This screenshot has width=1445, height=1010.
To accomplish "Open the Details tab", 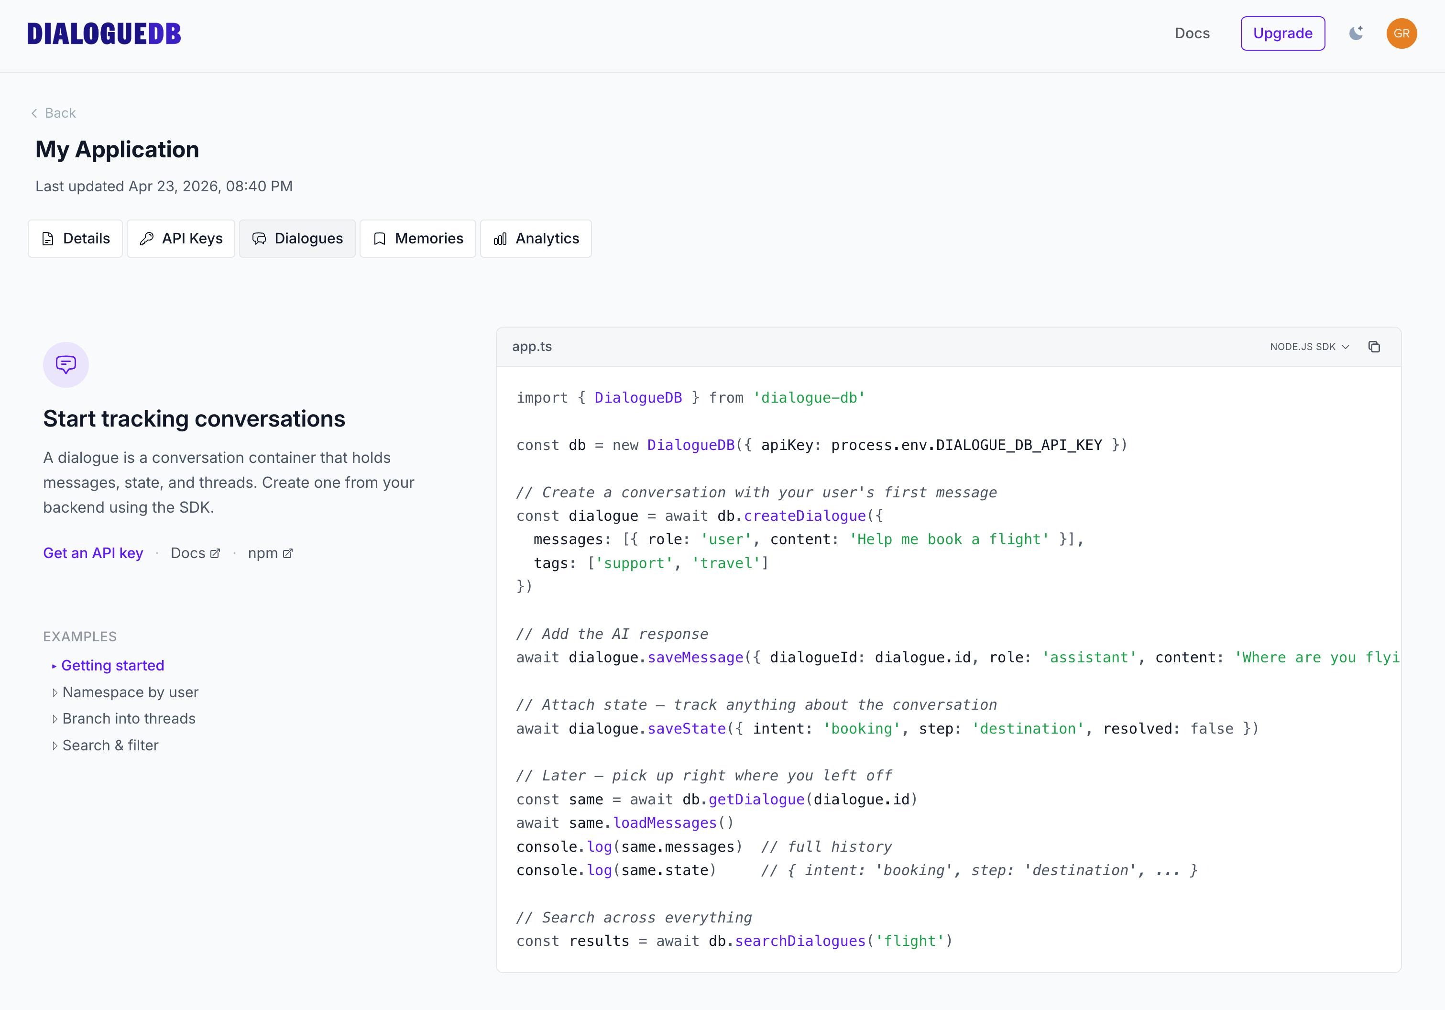I will click(x=75, y=239).
